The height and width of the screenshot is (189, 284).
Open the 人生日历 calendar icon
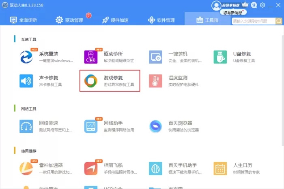(x=220, y=168)
